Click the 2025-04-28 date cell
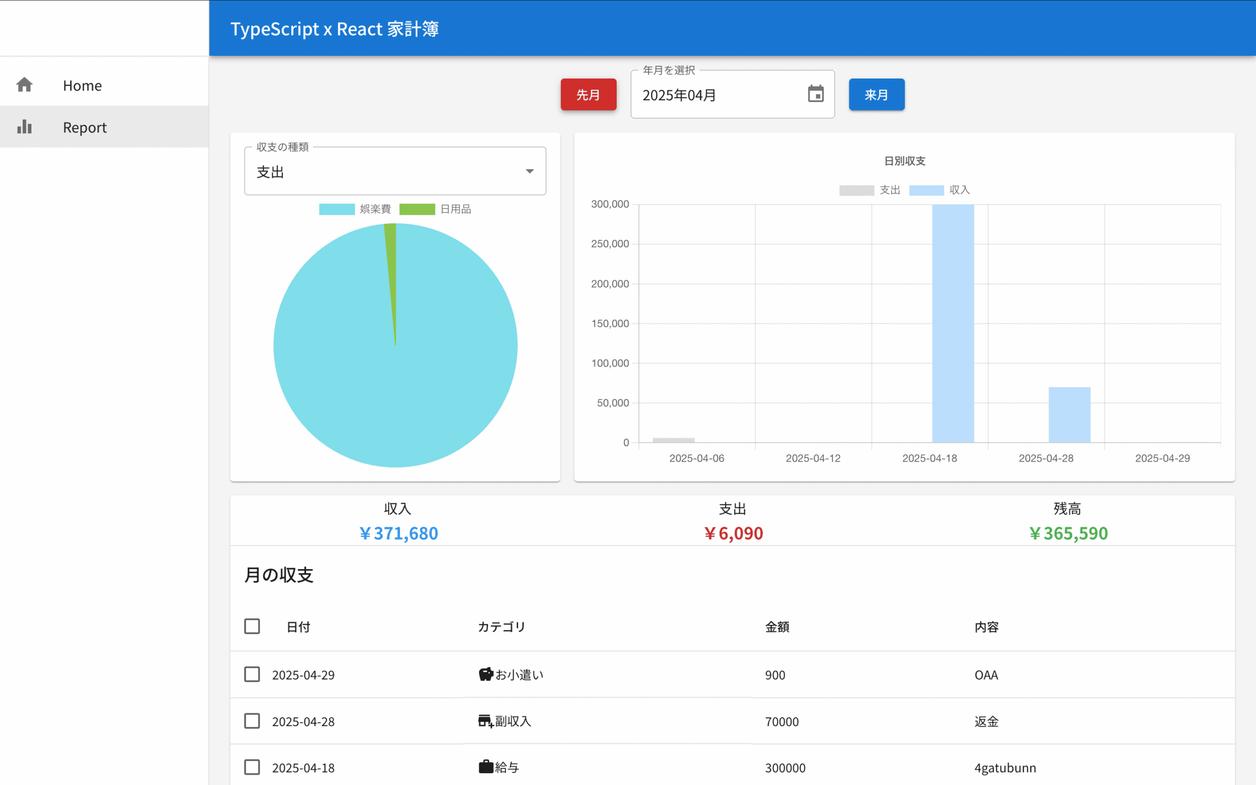Image resolution: width=1256 pixels, height=785 pixels. click(303, 721)
